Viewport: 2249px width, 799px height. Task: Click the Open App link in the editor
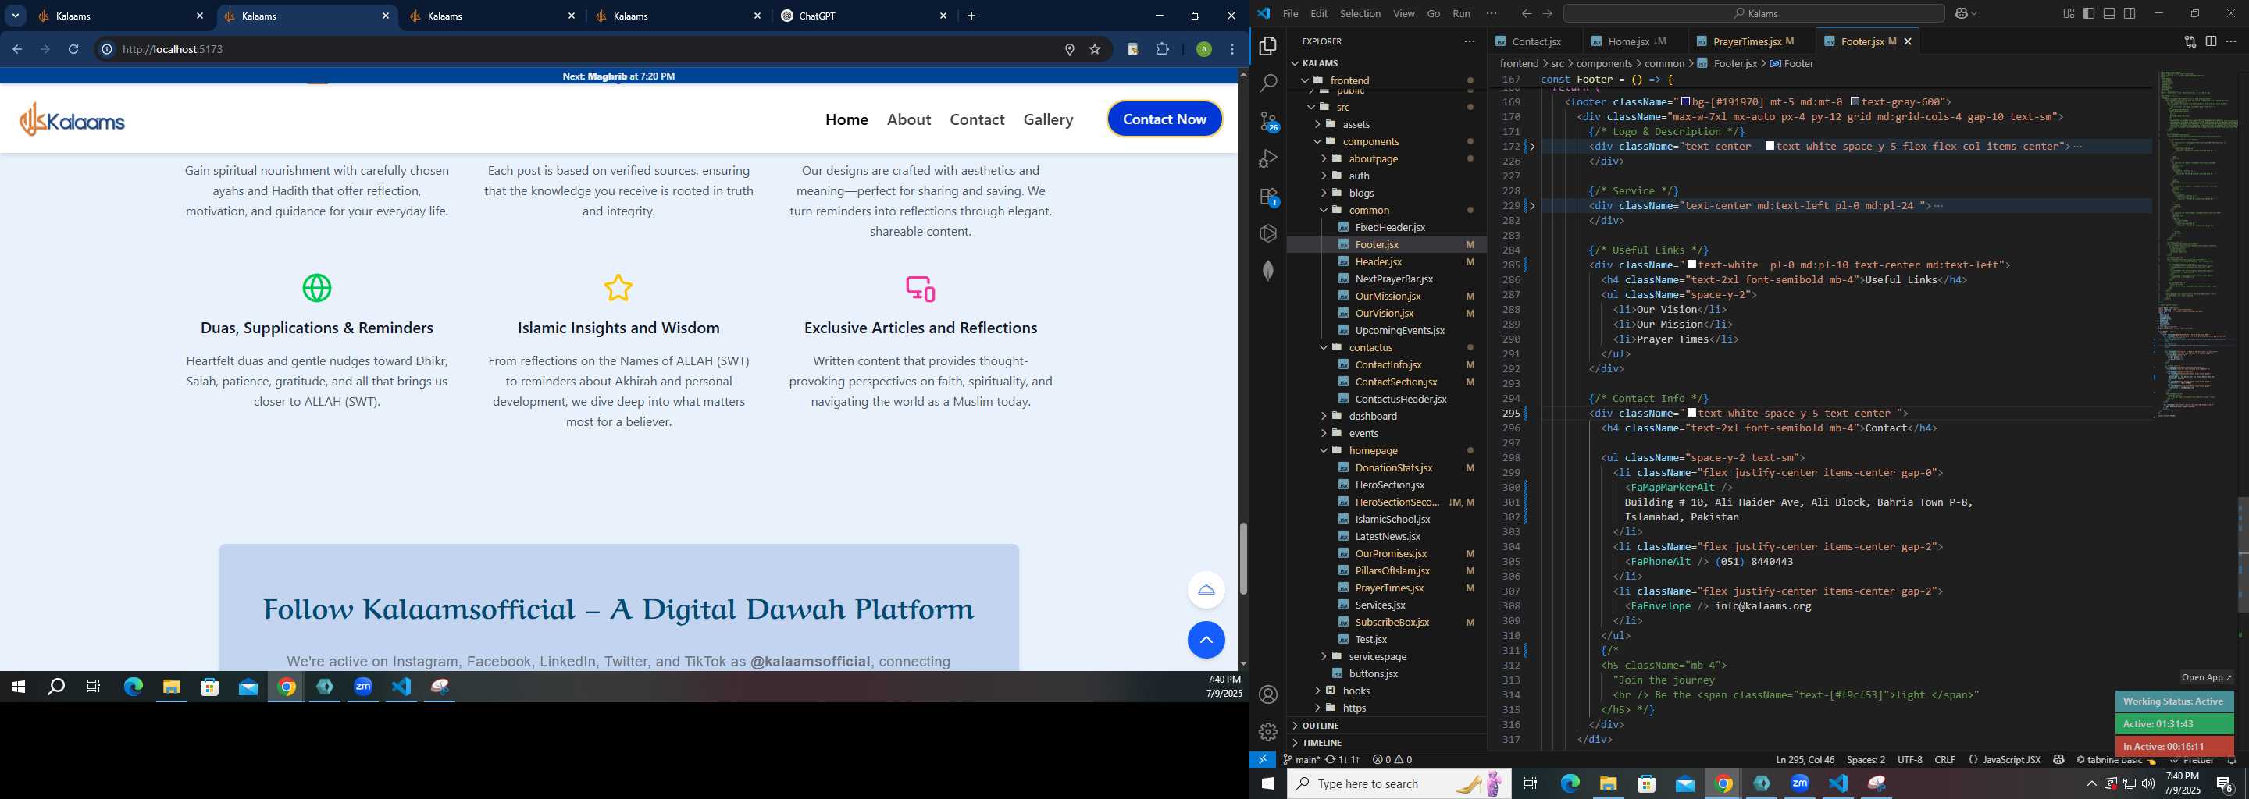(2206, 678)
